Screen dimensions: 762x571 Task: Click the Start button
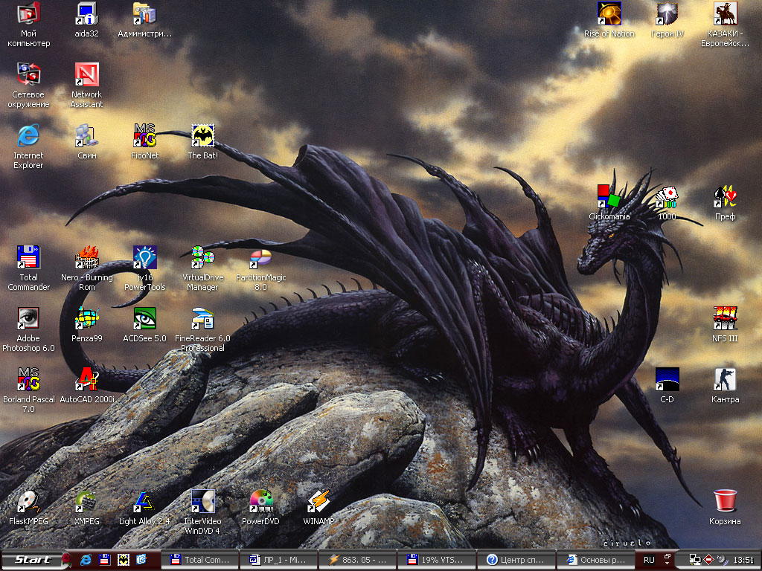(34, 560)
